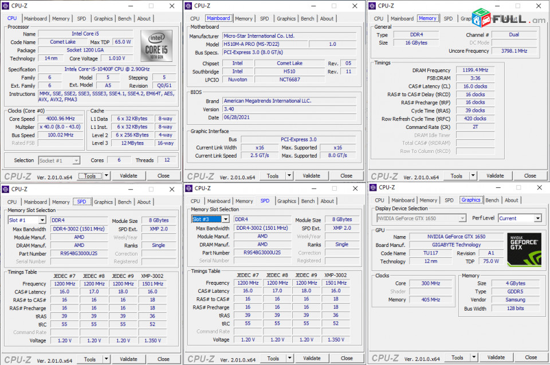Viewport: 550px width, 365px height.
Task: Click Tools button in the Memory window
Action: tap(457, 176)
